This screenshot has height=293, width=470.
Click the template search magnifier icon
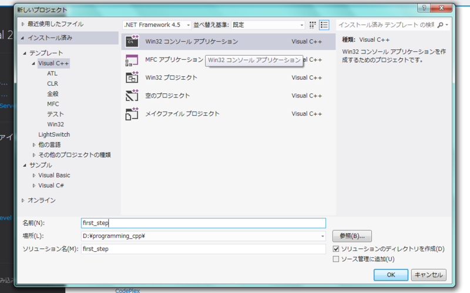click(x=440, y=25)
